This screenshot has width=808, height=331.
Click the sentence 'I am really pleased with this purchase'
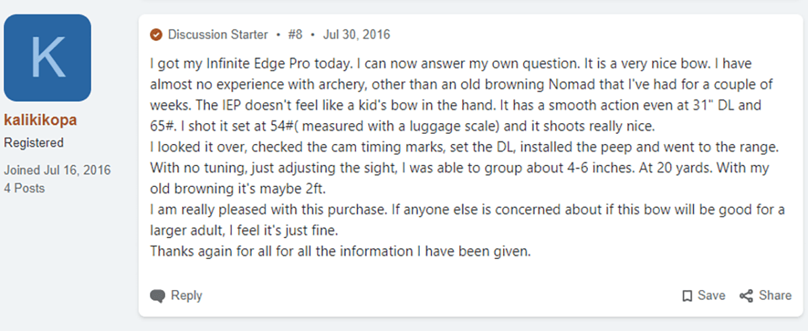pyautogui.click(x=267, y=210)
